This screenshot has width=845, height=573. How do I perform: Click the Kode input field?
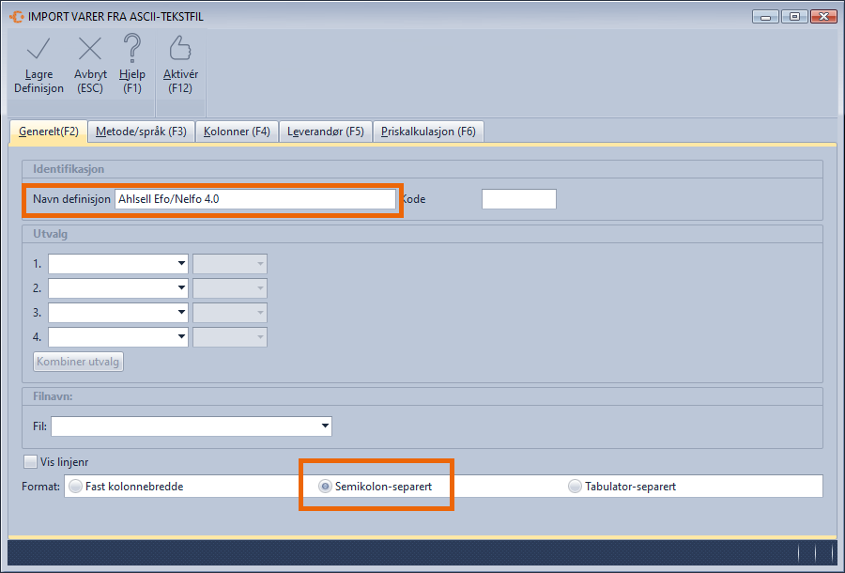click(x=519, y=199)
